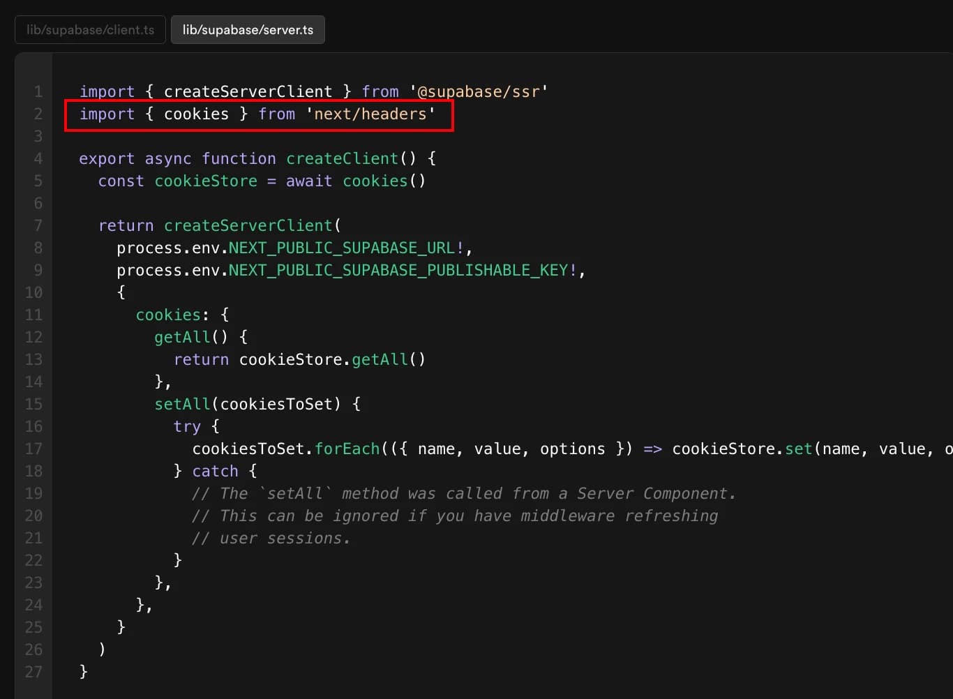Screen dimensions: 953x699
Task: Click the forEach call on line 17
Action: point(347,449)
